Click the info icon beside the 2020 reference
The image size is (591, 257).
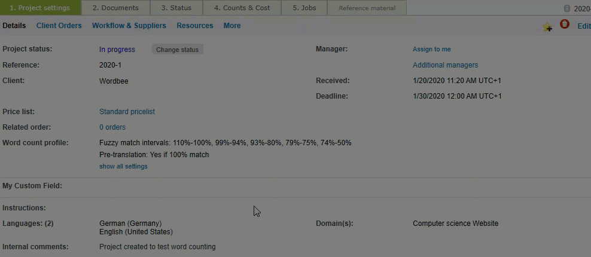click(x=567, y=8)
